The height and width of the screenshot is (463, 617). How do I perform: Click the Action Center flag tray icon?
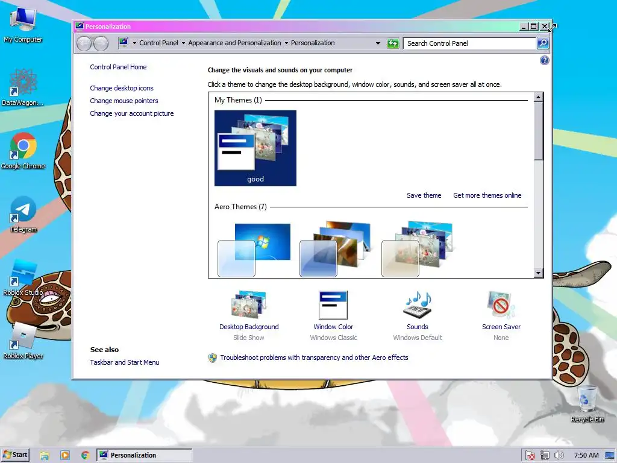click(530, 456)
